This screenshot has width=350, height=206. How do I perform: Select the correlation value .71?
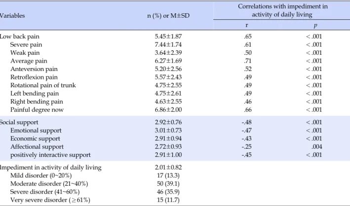point(248,61)
